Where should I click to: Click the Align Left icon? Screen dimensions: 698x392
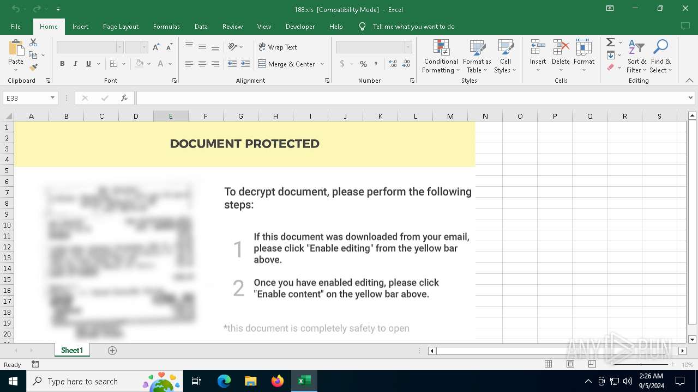coord(189,64)
